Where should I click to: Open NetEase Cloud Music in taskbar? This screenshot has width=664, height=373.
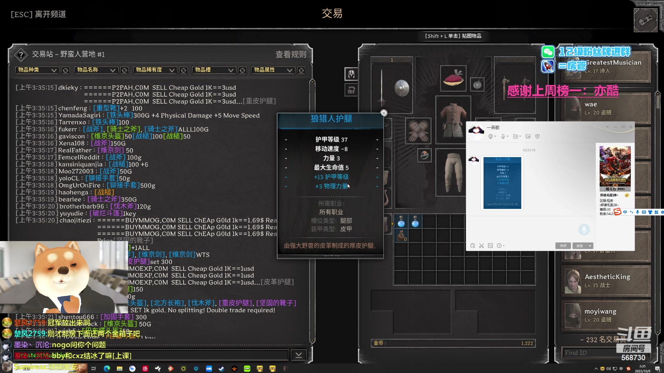click(145, 369)
